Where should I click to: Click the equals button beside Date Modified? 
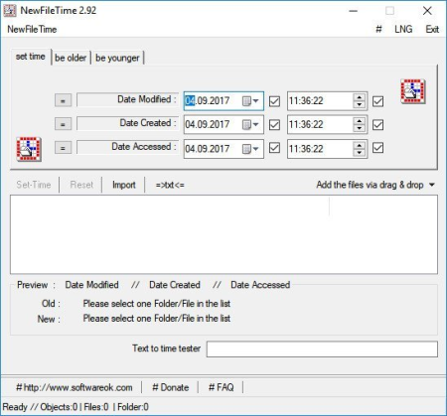pyautogui.click(x=63, y=100)
